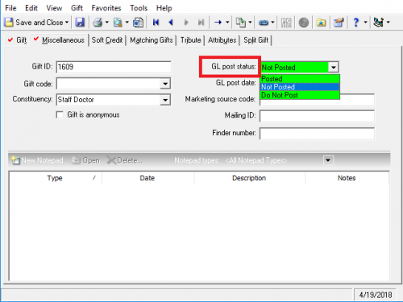Click the Print icon

[x=98, y=23]
